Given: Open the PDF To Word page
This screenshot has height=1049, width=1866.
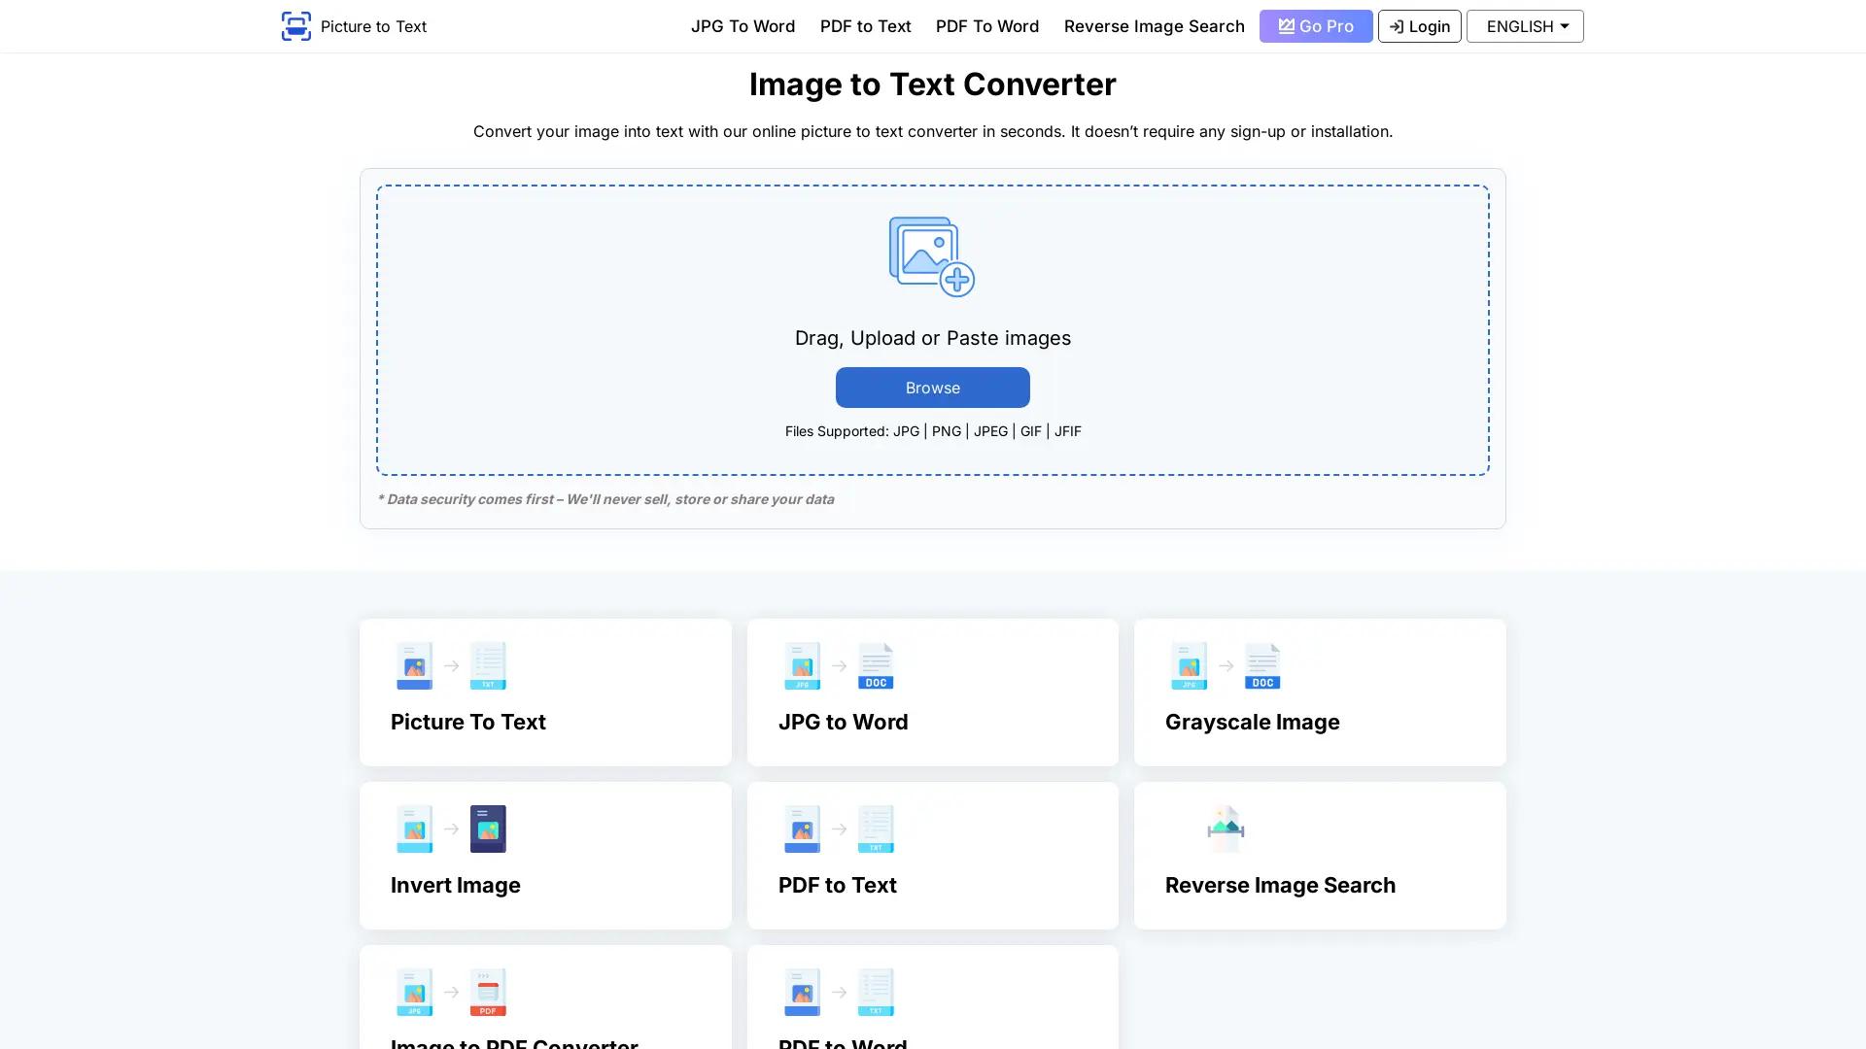Looking at the screenshot, I should [986, 26].
